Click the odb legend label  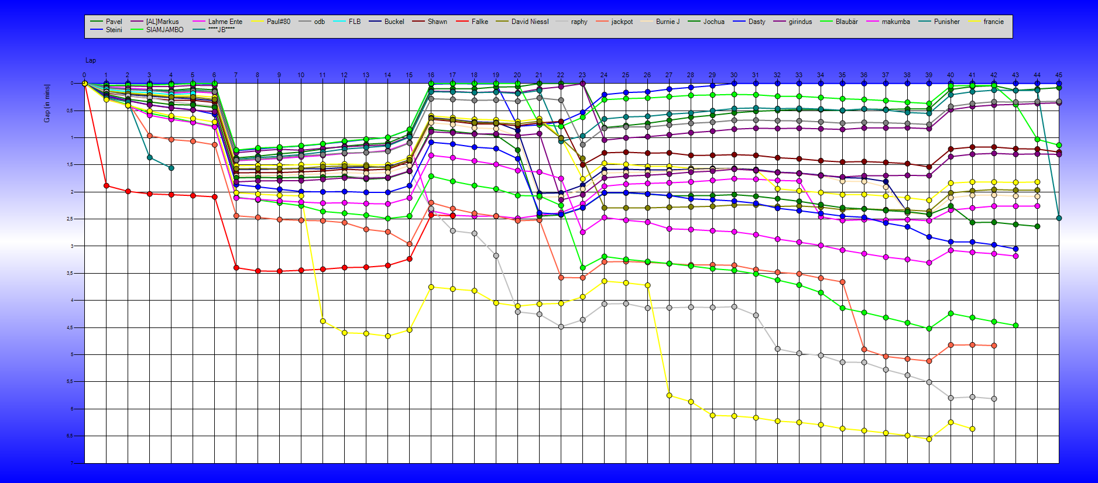(320, 22)
